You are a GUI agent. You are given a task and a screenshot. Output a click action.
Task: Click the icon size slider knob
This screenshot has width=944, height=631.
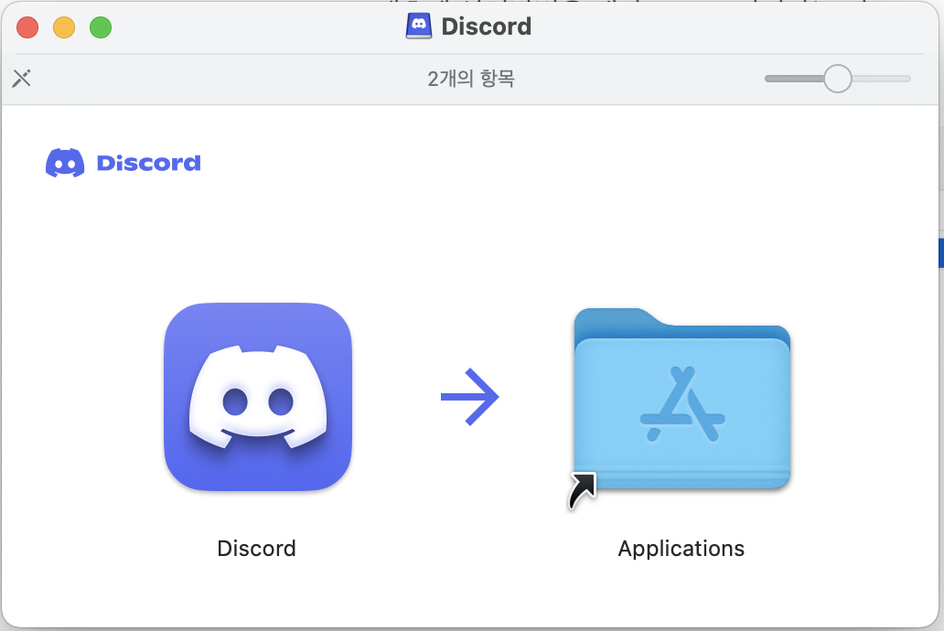(x=838, y=79)
